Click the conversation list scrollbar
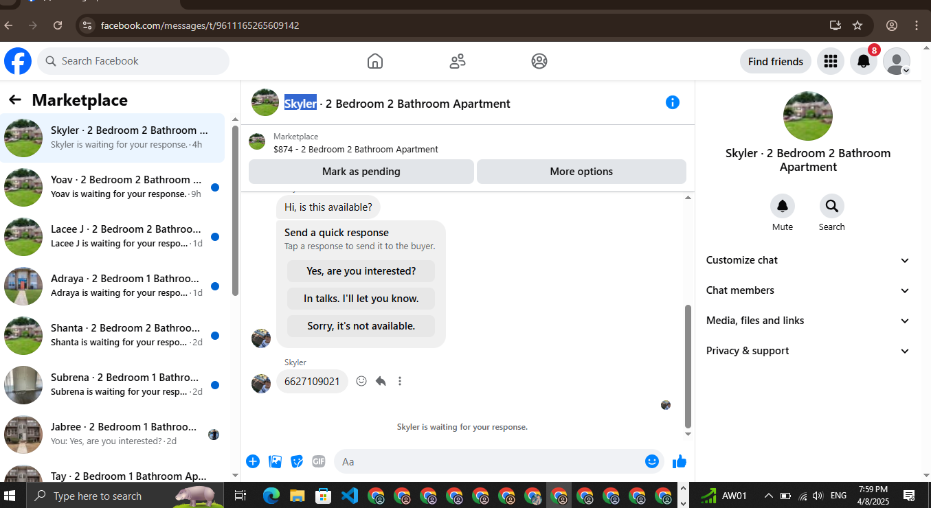The height and width of the screenshot is (508, 931). pyautogui.click(x=236, y=211)
